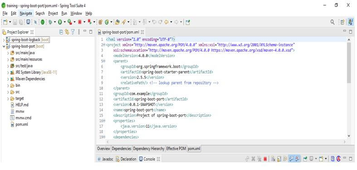
Task: Click the Scroll Lock console icon
Action: (279, 159)
